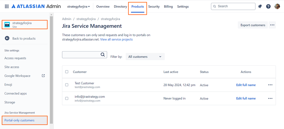Image resolution: width=284 pixels, height=129 pixels.
Task: Open the notifications bell icon
Action: point(260,7)
